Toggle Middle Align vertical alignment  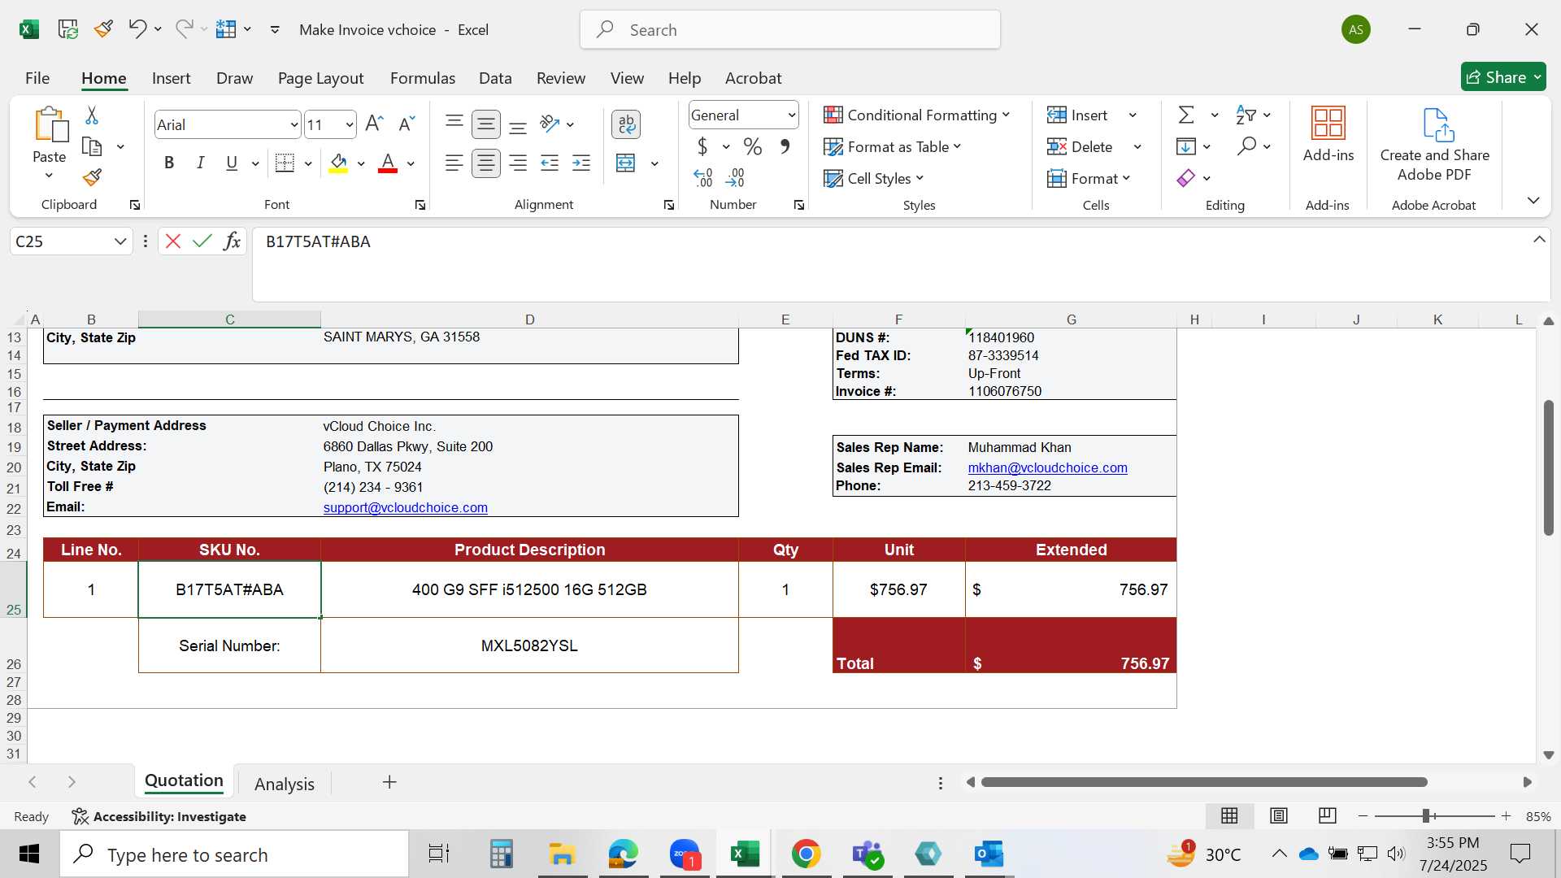486,124
